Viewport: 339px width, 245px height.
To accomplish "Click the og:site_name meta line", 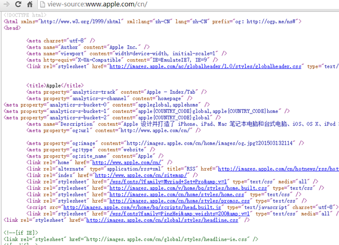I will coord(95,156).
